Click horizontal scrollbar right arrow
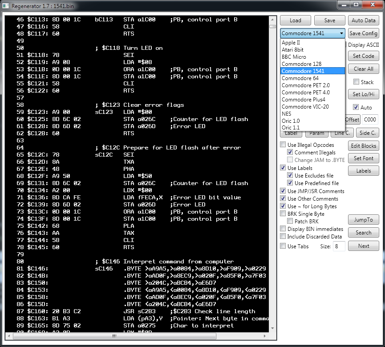385x347 pixels. [x=264, y=336]
